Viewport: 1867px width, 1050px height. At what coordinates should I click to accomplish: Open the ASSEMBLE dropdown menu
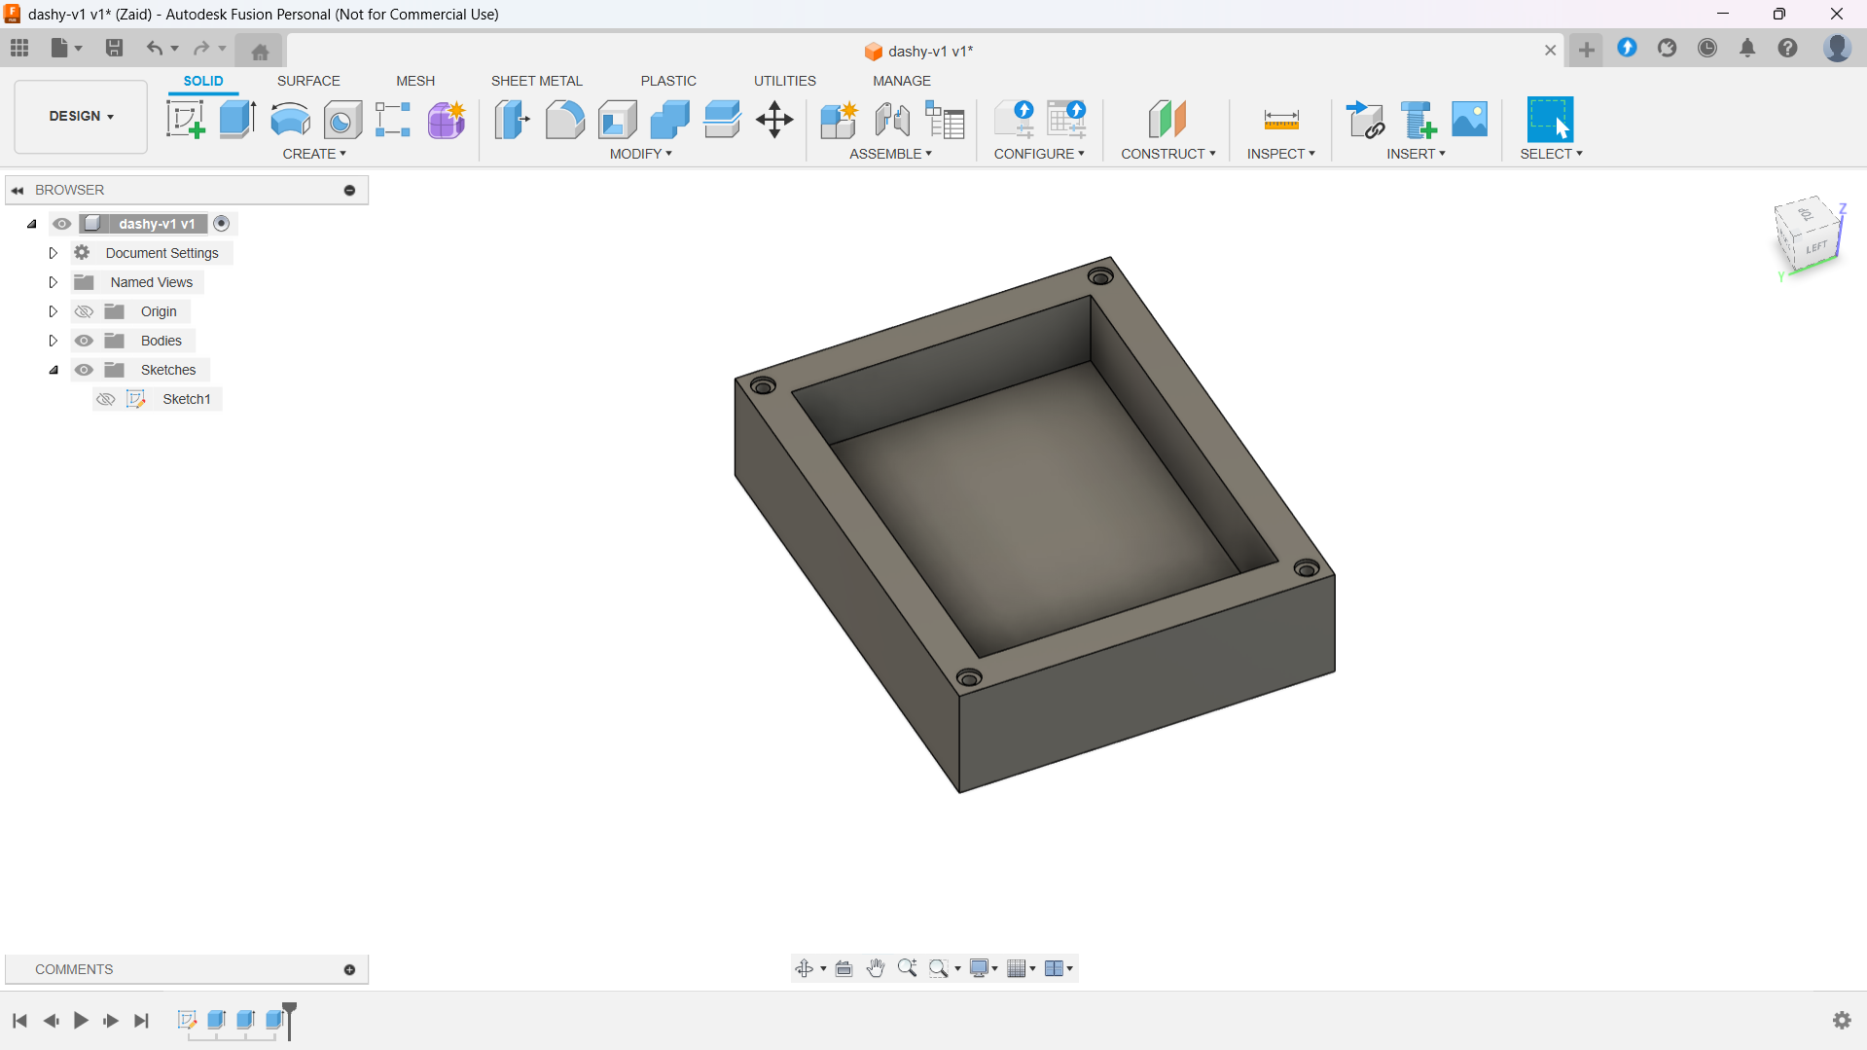890,154
